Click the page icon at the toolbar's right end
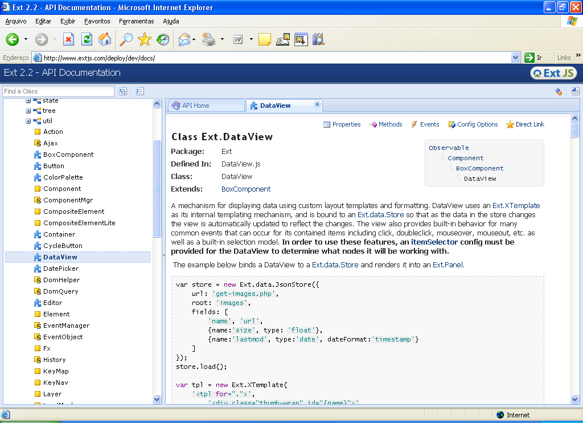The image size is (583, 423). (x=575, y=91)
